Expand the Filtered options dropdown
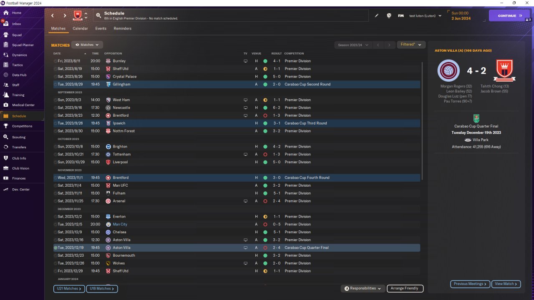534x300 pixels. pos(411,45)
